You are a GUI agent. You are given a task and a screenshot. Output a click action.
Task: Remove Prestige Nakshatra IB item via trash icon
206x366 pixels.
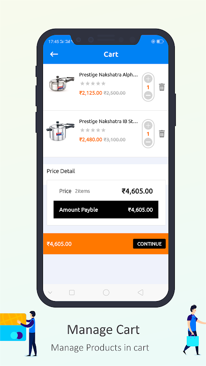click(162, 134)
